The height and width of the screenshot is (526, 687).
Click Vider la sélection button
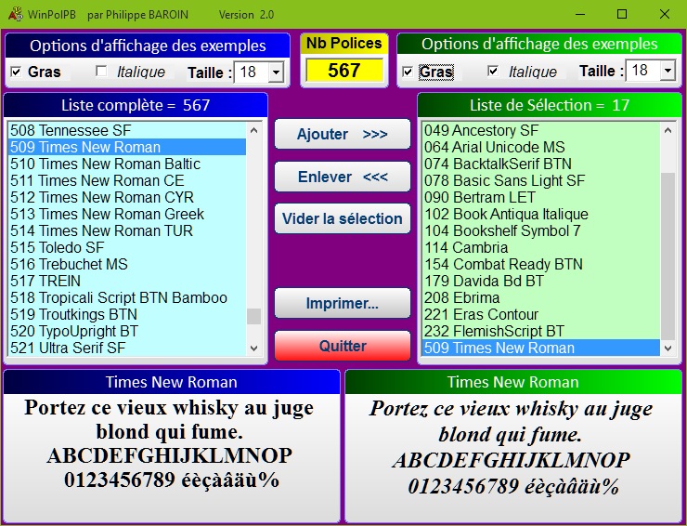point(342,218)
